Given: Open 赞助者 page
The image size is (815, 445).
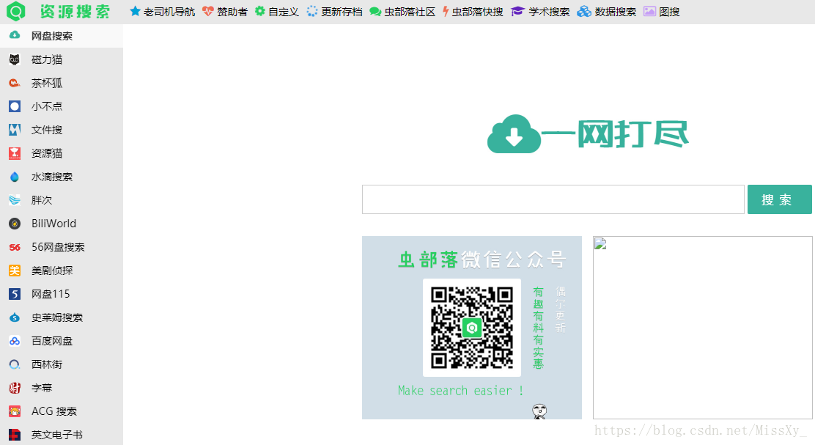Looking at the screenshot, I should pyautogui.click(x=232, y=12).
